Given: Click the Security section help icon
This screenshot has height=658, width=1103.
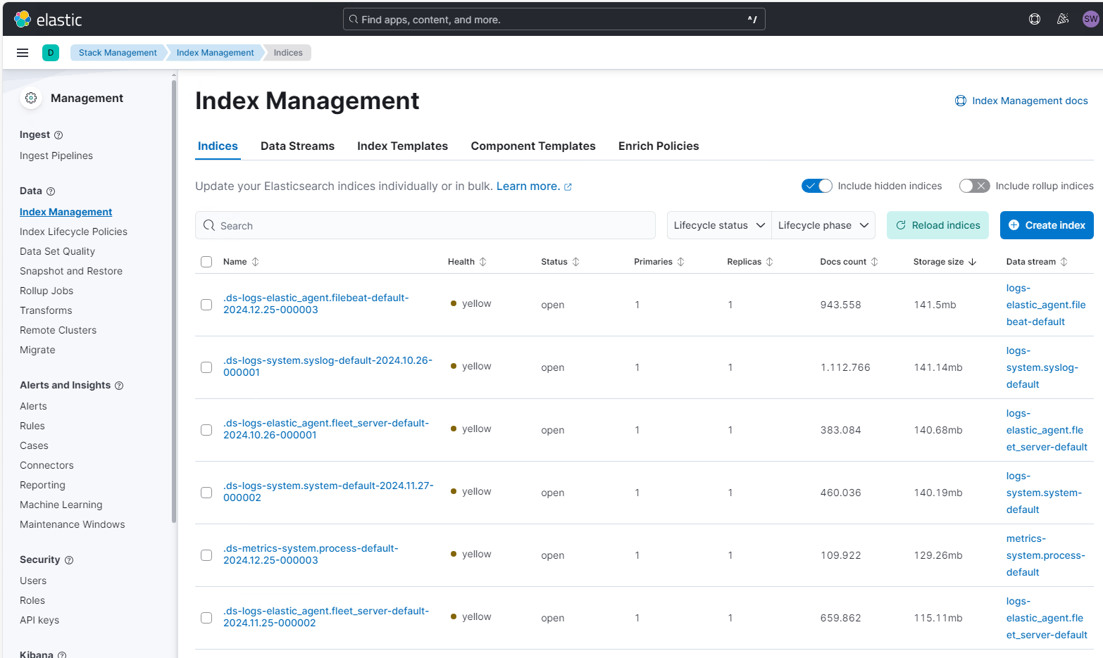Looking at the screenshot, I should coord(69,560).
